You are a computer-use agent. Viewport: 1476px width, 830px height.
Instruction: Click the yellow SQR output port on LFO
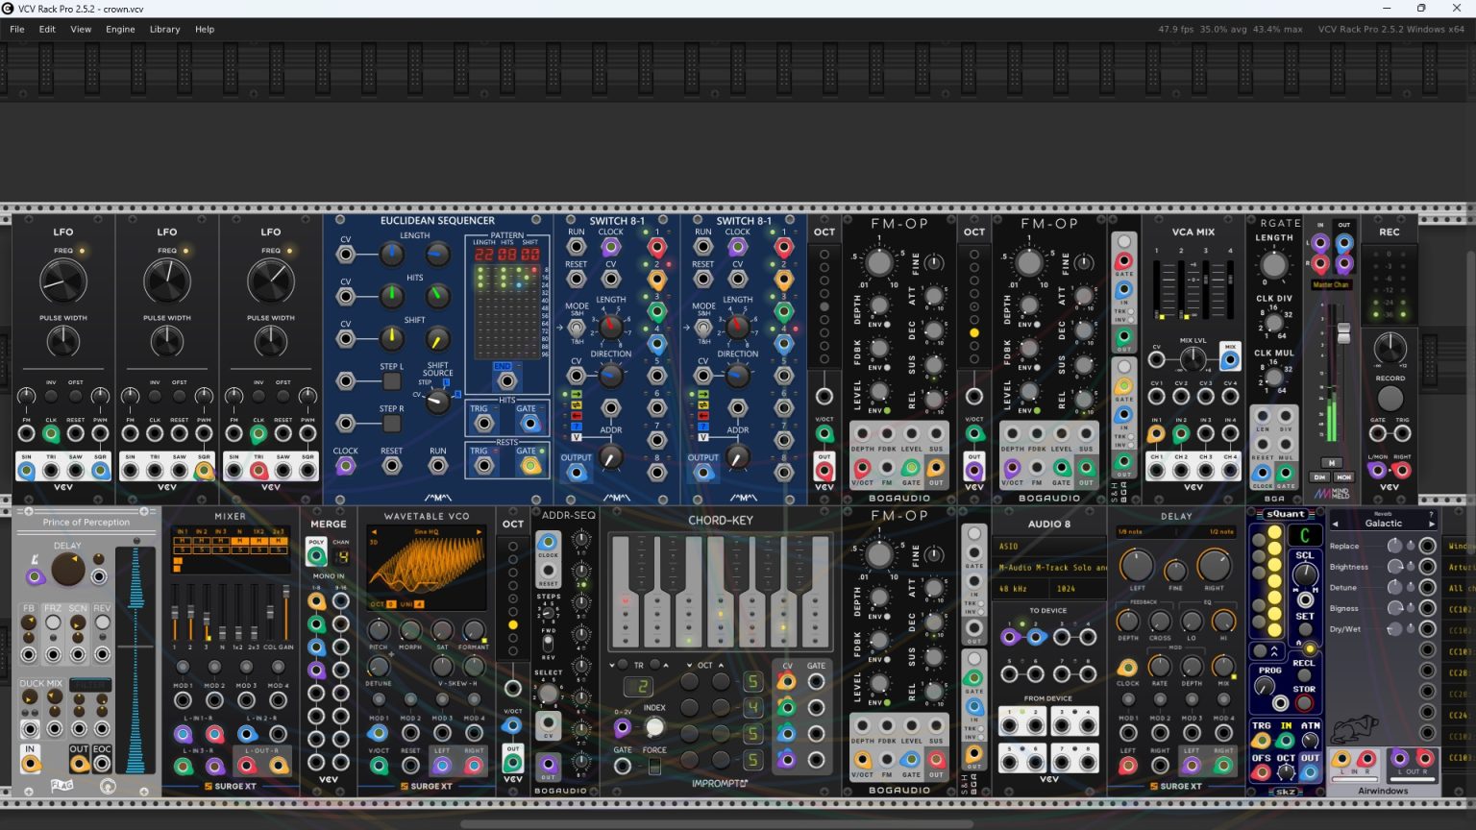[204, 471]
